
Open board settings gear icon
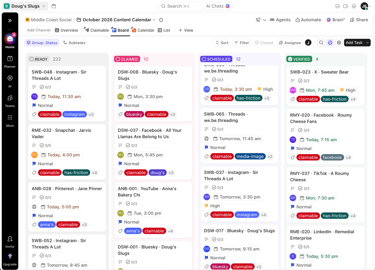[339, 43]
